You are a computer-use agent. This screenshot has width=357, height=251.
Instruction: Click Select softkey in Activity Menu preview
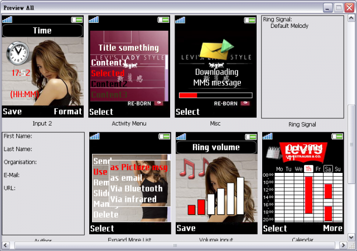point(101,112)
